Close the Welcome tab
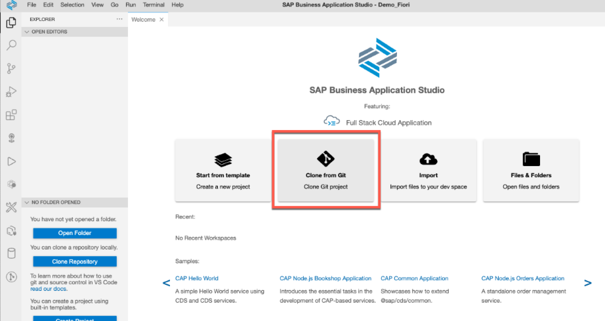Viewport: 605px width, 321px height. click(x=161, y=20)
